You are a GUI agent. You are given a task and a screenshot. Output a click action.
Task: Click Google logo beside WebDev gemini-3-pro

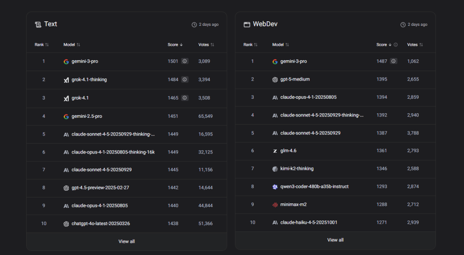(x=275, y=62)
